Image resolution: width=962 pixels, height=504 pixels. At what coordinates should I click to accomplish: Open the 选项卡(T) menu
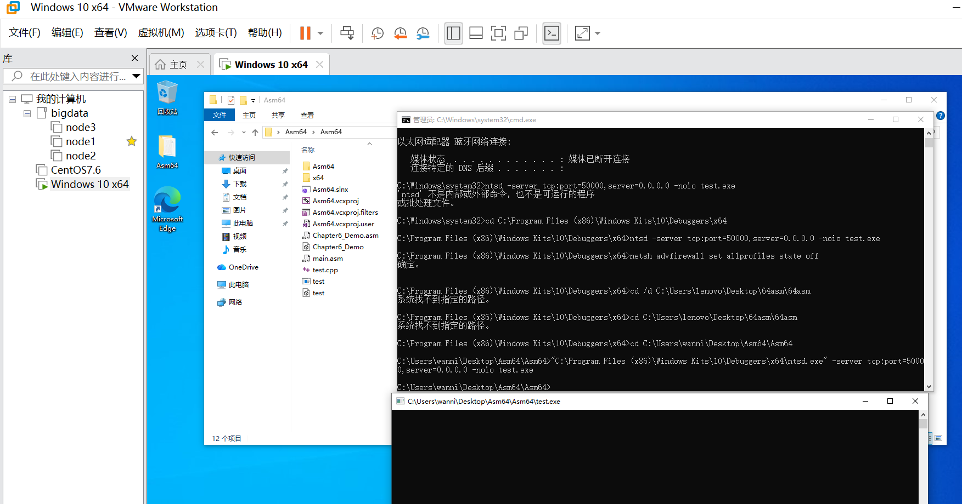point(216,33)
